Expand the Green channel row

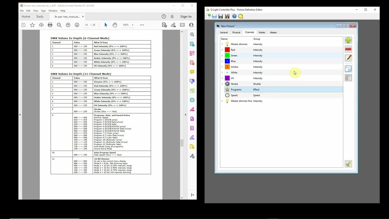222,55
